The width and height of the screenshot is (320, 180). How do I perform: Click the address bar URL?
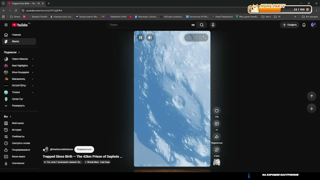click(44, 10)
